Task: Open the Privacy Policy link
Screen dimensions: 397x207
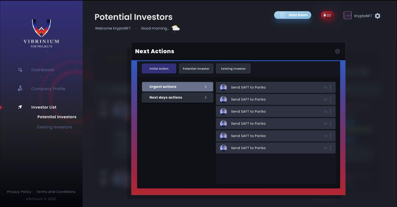Action: pyautogui.click(x=19, y=192)
